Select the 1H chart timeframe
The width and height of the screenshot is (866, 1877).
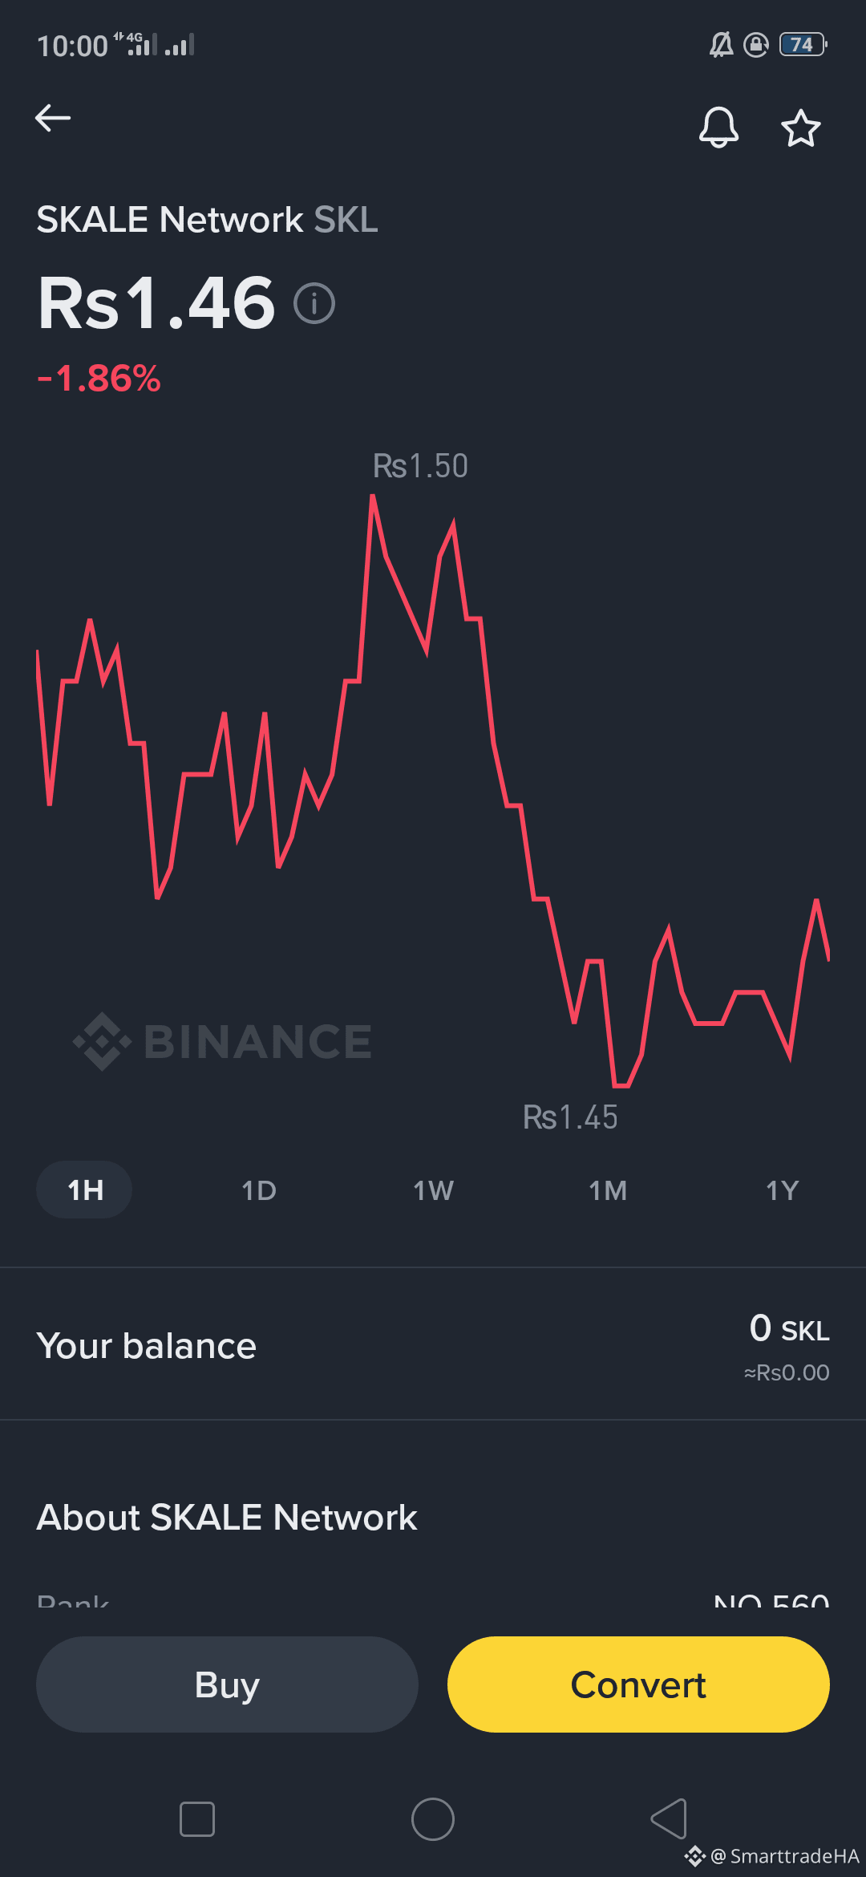[84, 1190]
